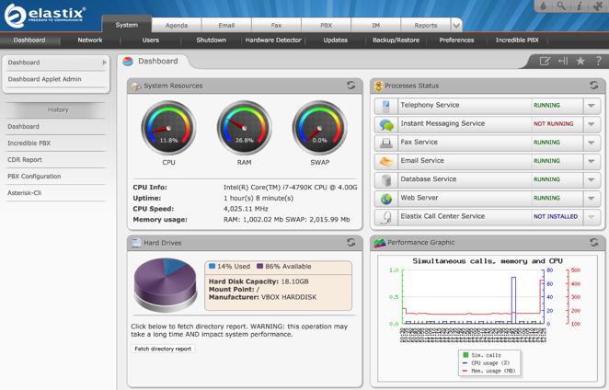
Task: Collapse the left panel arrow icon
Action: [x=563, y=61]
